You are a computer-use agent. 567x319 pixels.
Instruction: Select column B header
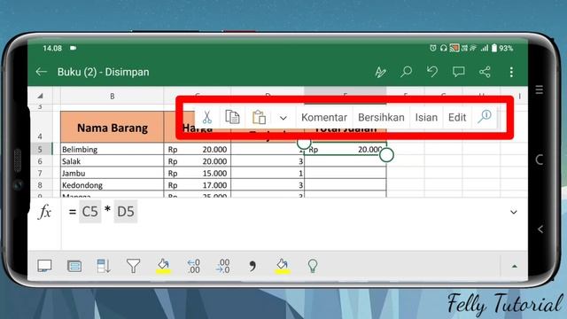click(113, 97)
